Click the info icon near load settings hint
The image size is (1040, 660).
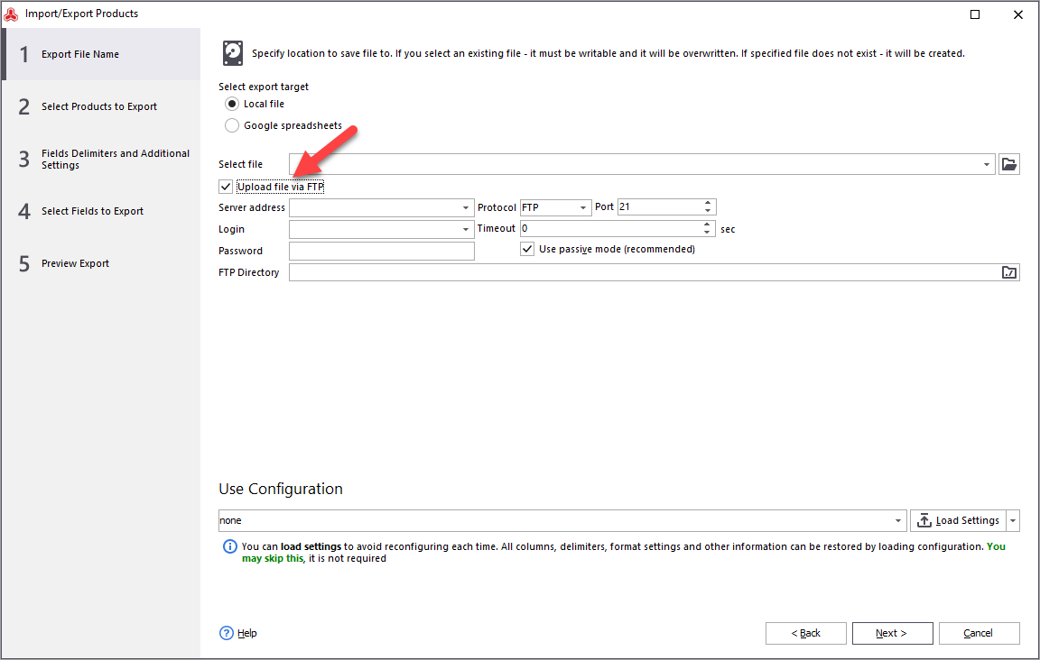point(230,547)
